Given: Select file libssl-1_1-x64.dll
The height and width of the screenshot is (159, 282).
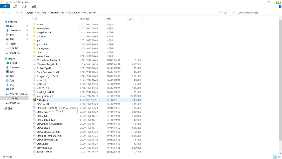Looking at the screenshot, I should [45, 92].
